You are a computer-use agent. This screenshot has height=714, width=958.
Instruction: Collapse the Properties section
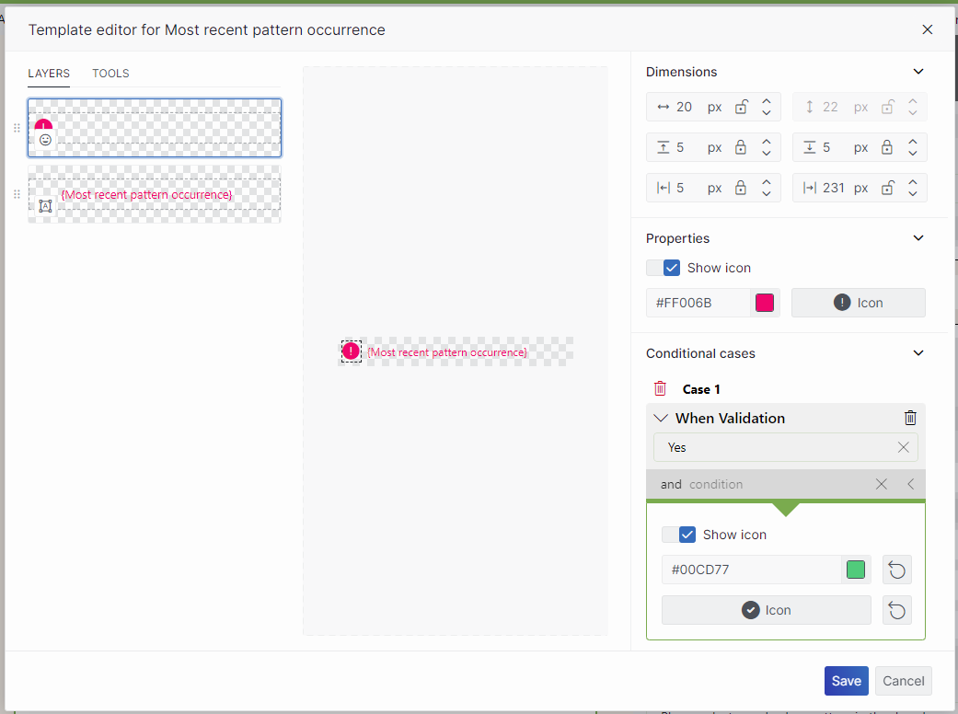point(918,238)
